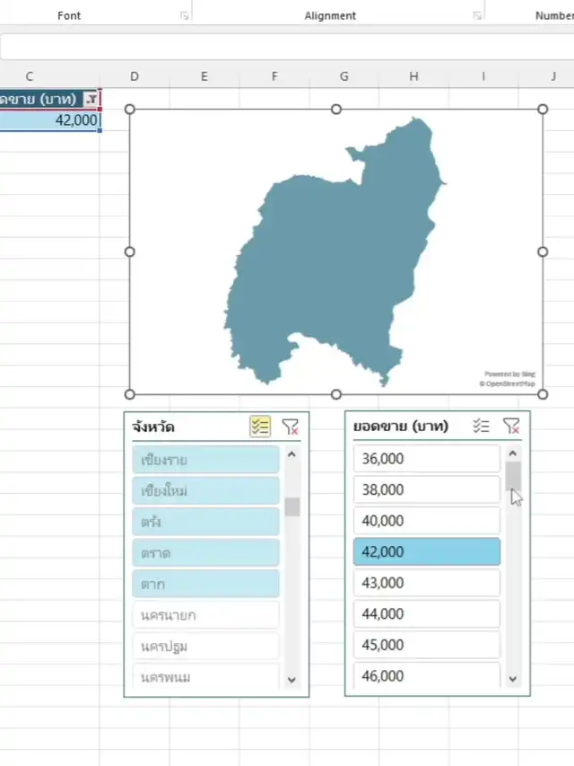Image resolution: width=574 pixels, height=766 pixels.
Task: Select the 42,000 slicer button
Action: (x=426, y=551)
